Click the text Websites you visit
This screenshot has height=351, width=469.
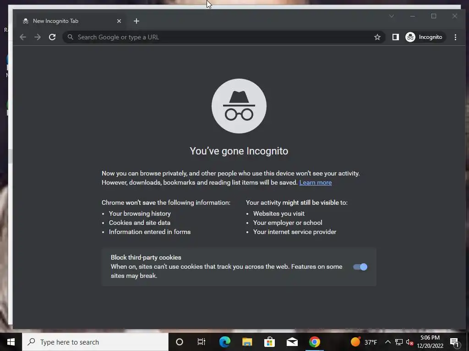coord(279,214)
